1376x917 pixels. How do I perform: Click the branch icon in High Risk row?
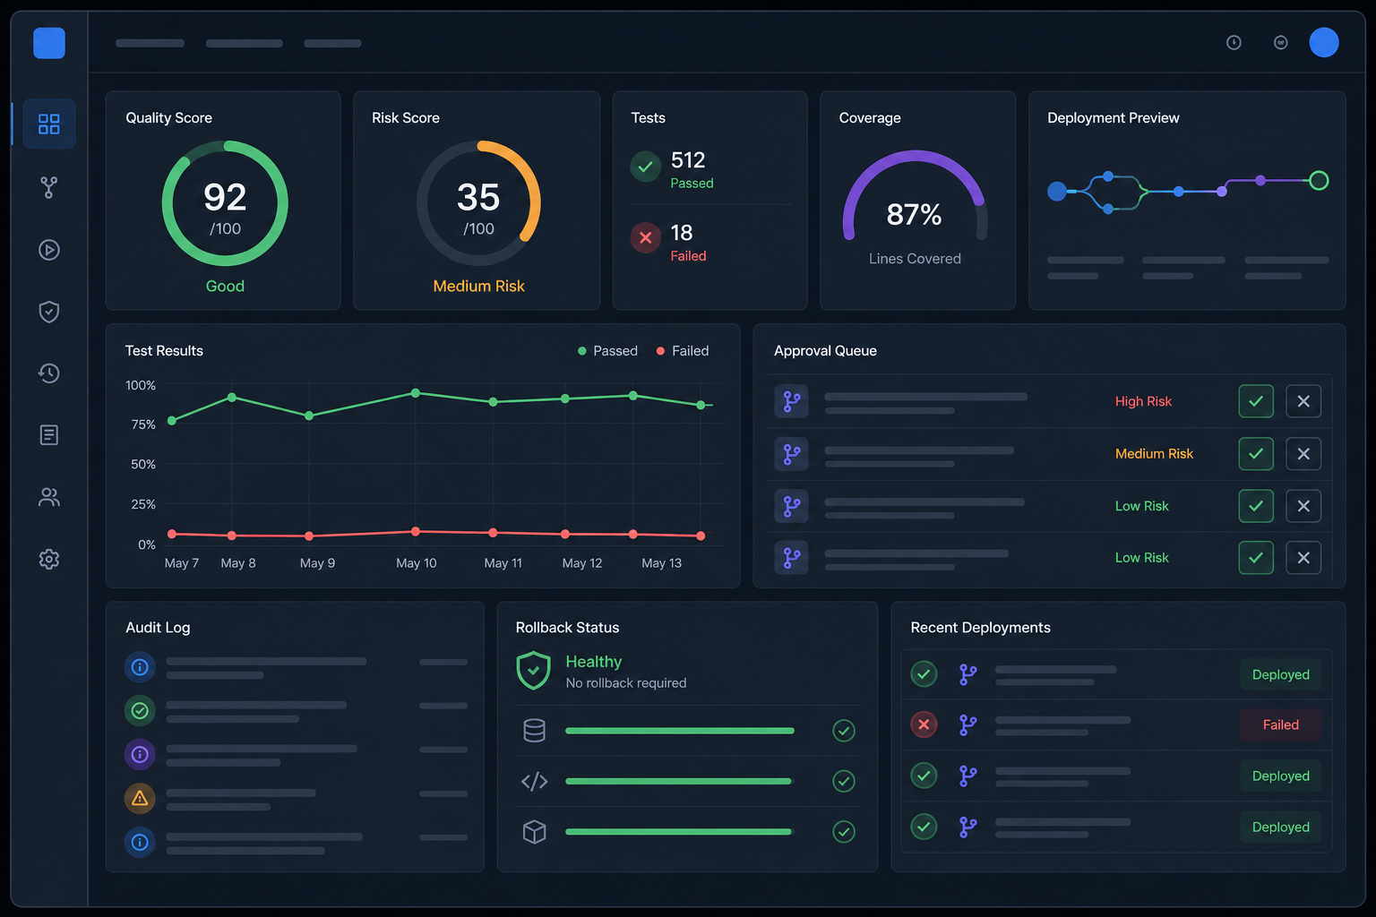(792, 401)
